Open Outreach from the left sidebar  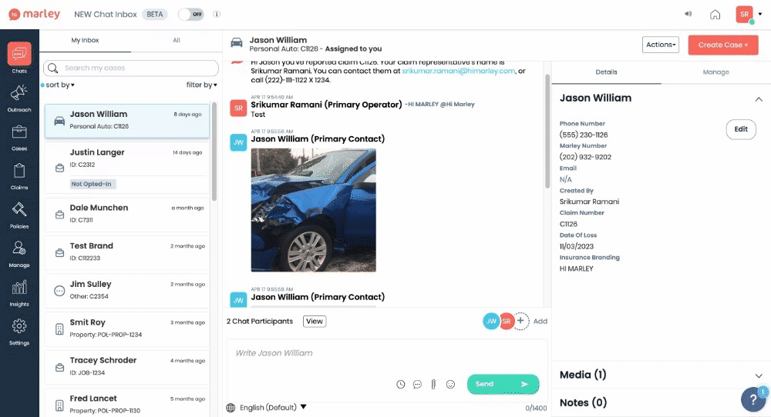coord(19,96)
